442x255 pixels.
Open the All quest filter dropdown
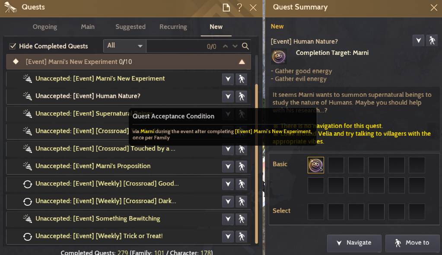(125, 46)
